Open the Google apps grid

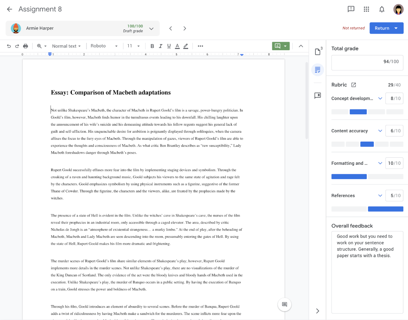pyautogui.click(x=366, y=9)
